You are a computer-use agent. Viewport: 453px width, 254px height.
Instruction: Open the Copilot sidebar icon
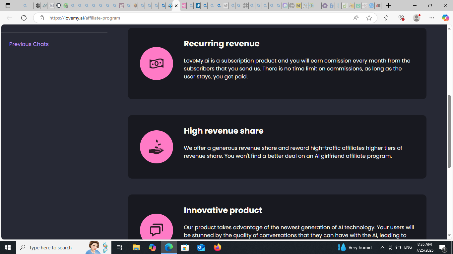click(x=445, y=18)
